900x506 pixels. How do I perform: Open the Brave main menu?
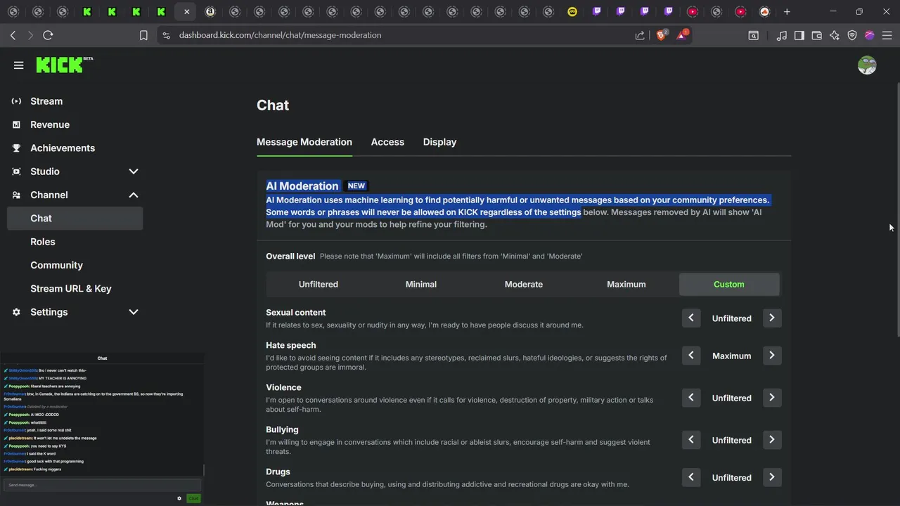tap(887, 35)
